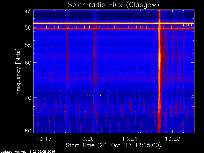Click the '13:20' time tick label
Image resolution: width=204 pixels, height=153 pixels.
click(x=87, y=139)
